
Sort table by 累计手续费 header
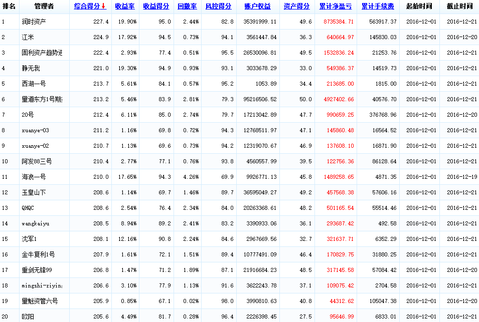point(378,6)
